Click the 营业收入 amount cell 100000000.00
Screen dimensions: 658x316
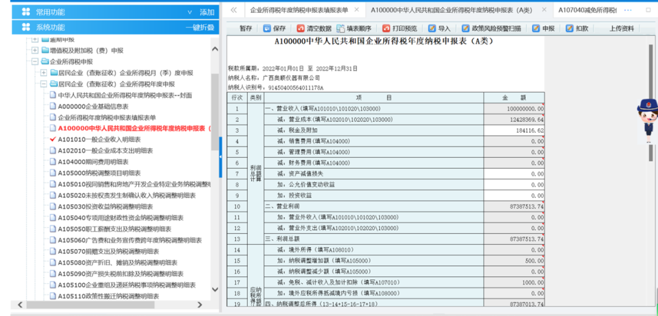click(514, 109)
